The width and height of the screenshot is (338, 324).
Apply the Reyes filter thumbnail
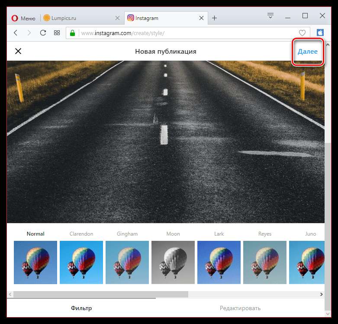(265, 262)
